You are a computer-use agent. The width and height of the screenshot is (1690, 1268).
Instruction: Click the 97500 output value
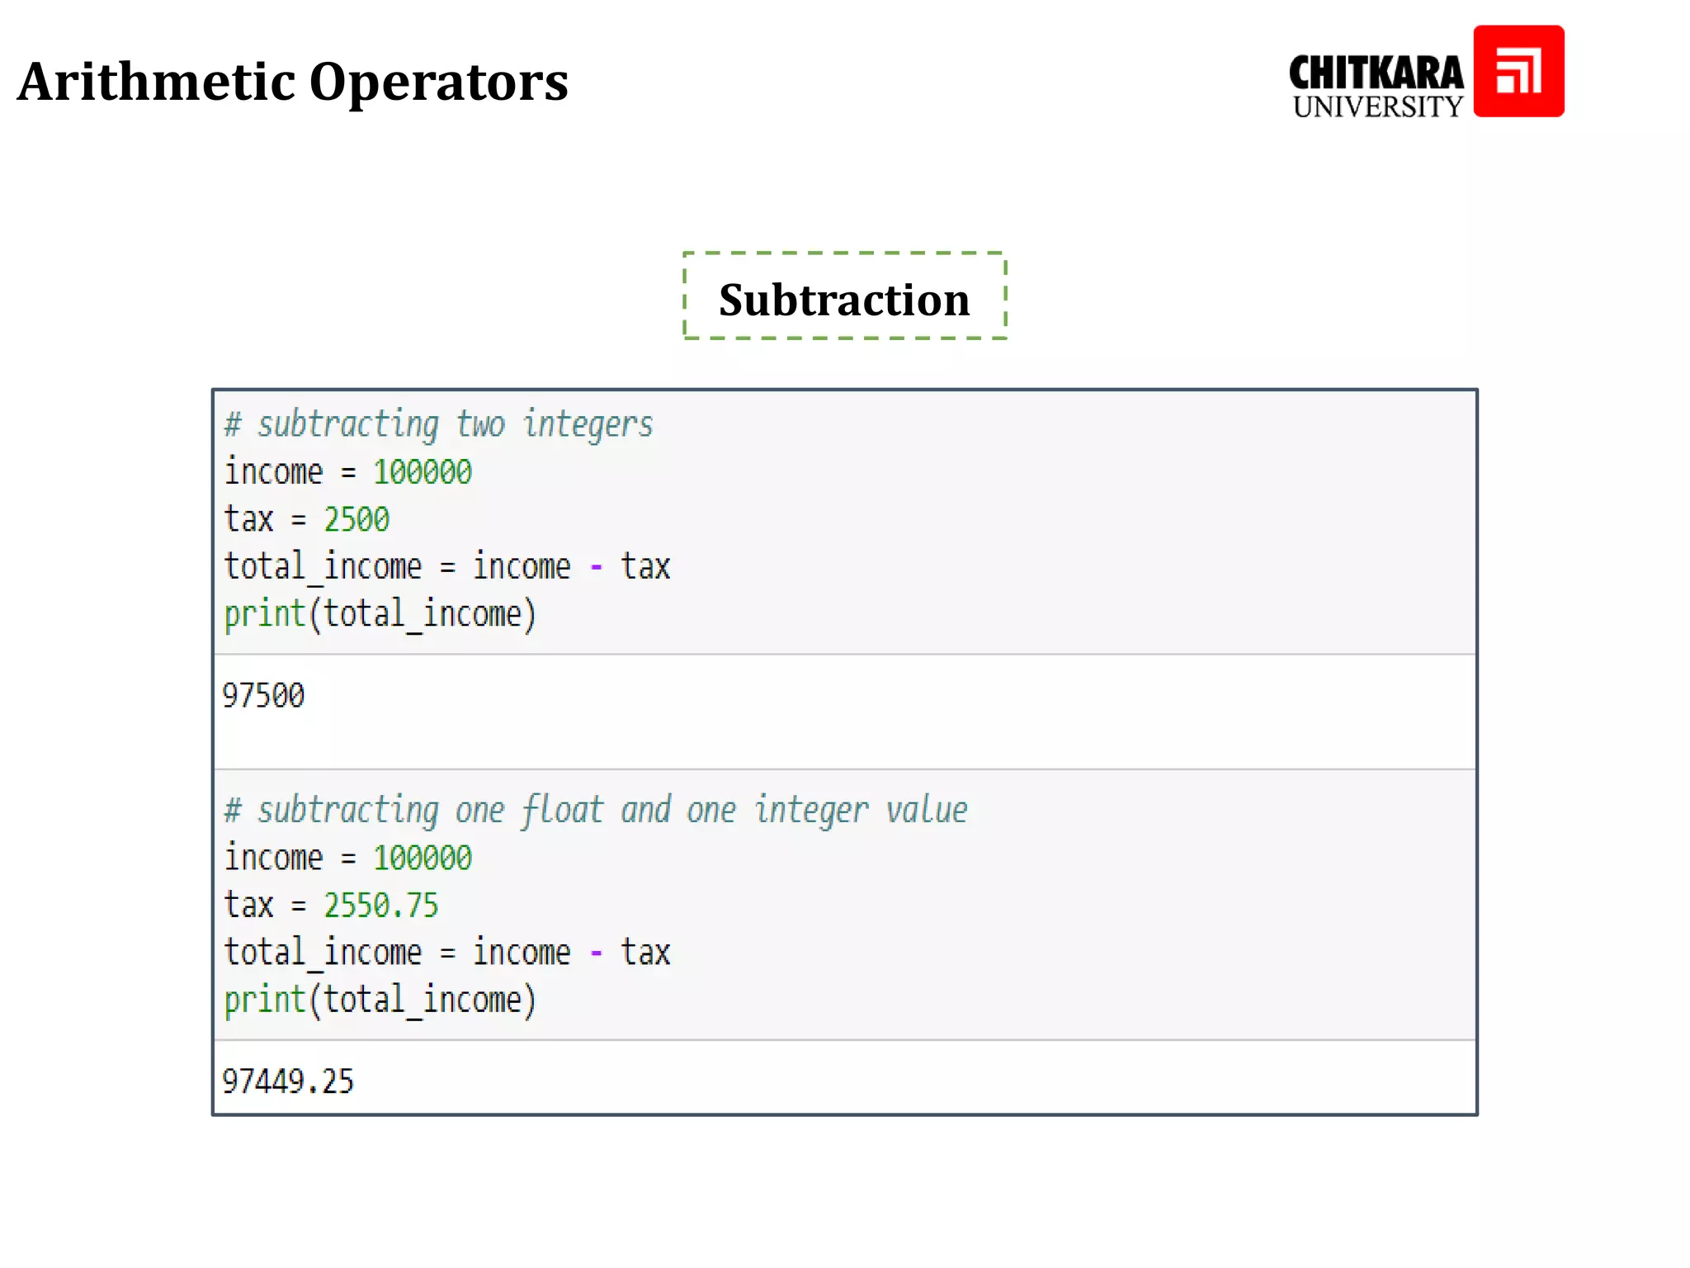263,696
